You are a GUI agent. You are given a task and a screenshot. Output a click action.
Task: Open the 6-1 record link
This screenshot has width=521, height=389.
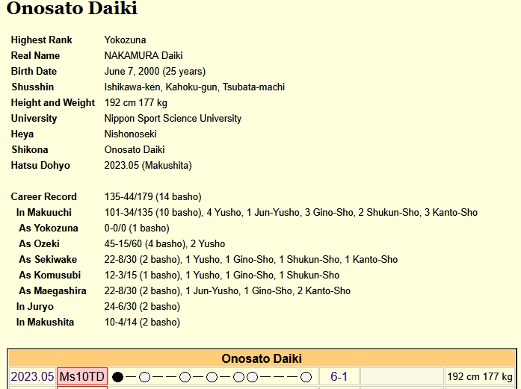[x=339, y=377]
